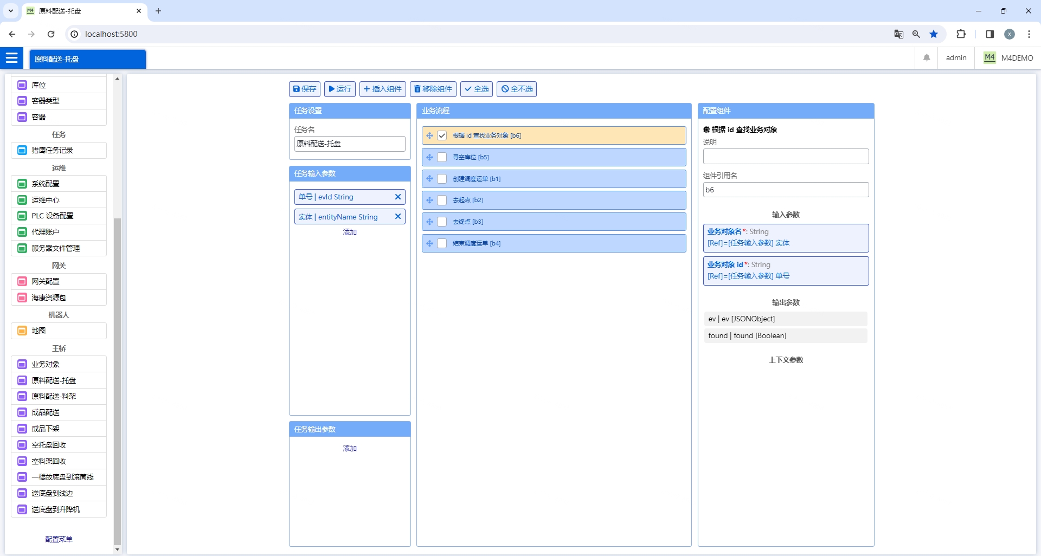Click the 系统配置 green icon
The image size is (1041, 556).
pos(22,184)
